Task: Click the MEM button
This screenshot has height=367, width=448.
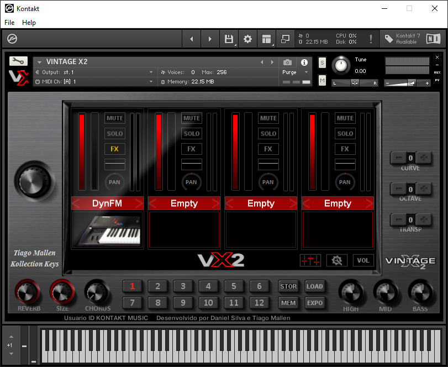Action: coord(288,303)
